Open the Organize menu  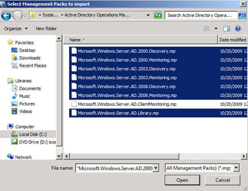(16, 29)
